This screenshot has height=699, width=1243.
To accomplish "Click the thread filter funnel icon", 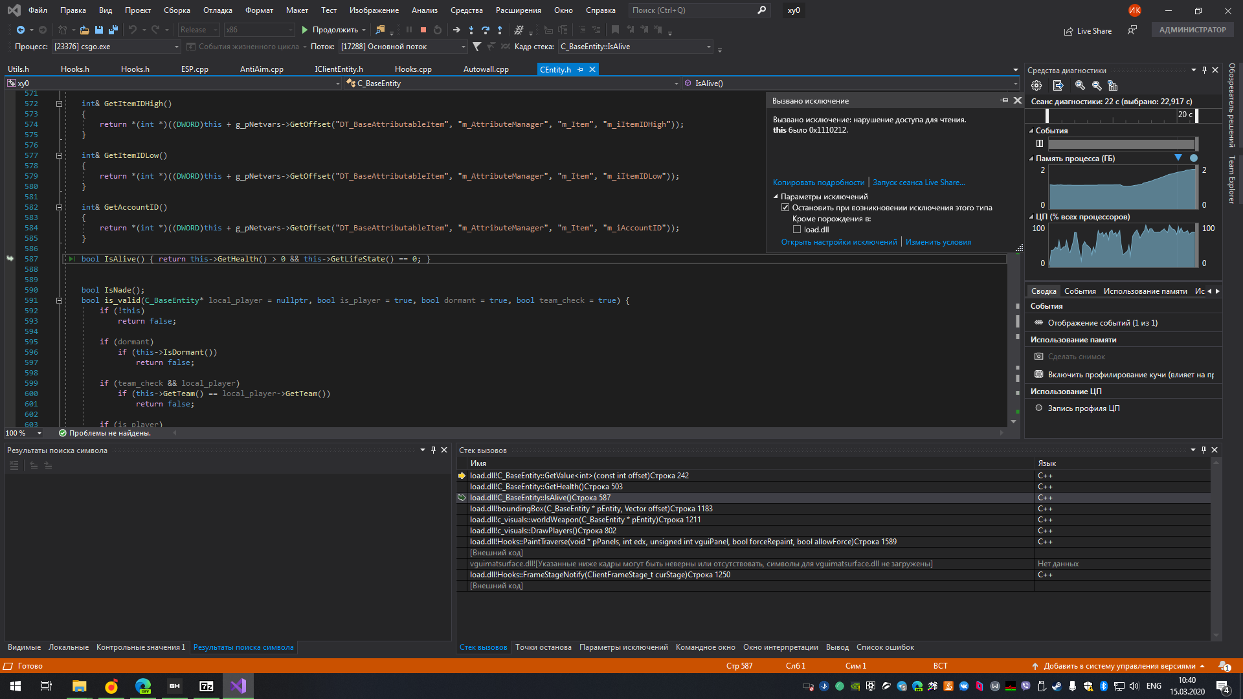I will click(x=477, y=47).
